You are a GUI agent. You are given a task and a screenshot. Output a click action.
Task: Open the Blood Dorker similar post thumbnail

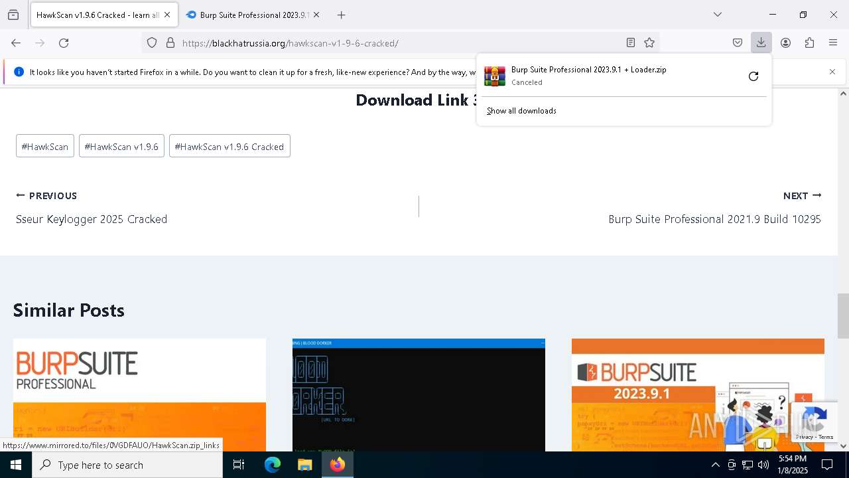pos(419,395)
